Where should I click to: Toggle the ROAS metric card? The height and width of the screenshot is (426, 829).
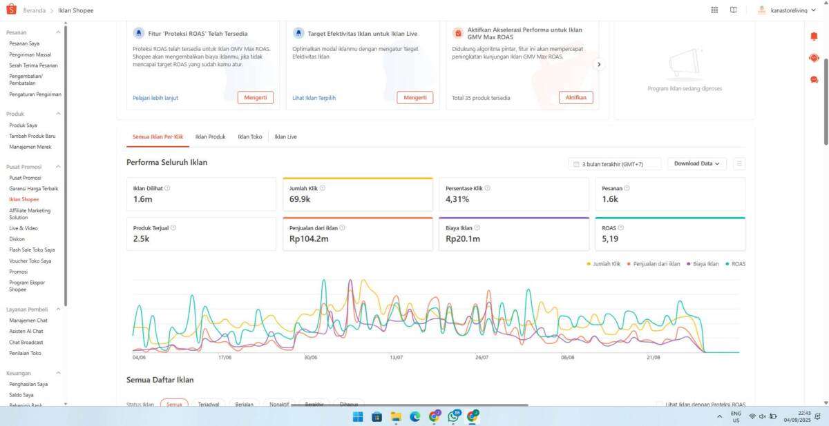tap(670, 234)
